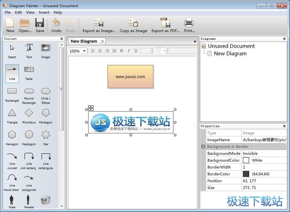Pick the Star shape
This screenshot has width=290, height=212.
point(46,138)
